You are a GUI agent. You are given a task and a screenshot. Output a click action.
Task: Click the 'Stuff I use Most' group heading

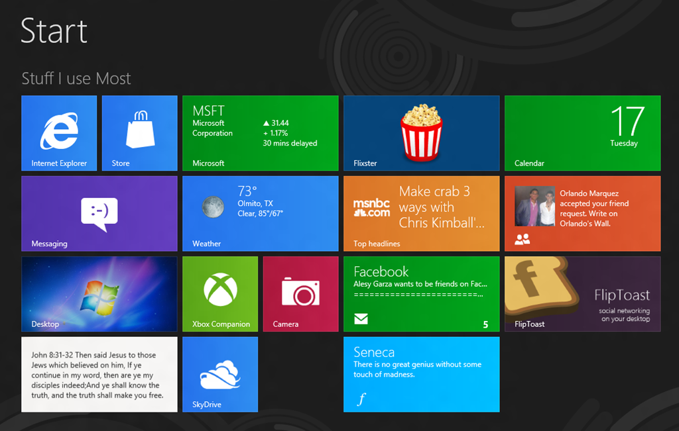(76, 79)
